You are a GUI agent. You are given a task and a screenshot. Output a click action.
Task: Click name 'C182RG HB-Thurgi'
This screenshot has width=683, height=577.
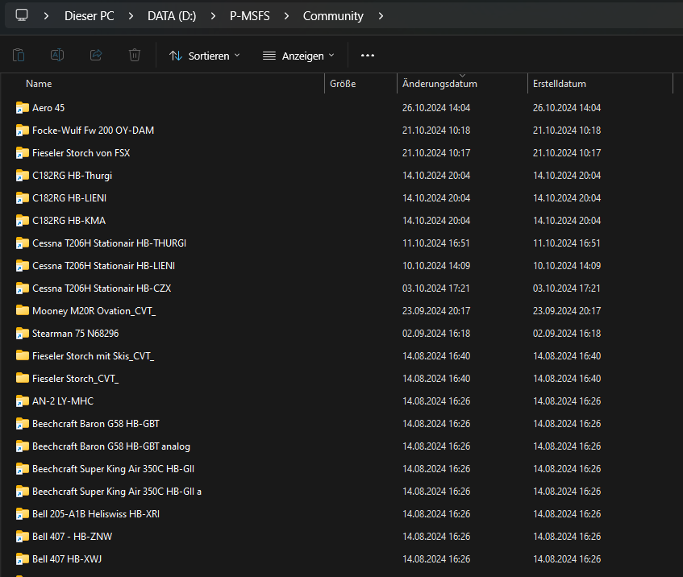point(73,176)
